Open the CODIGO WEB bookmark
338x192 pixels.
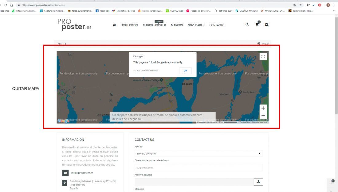point(175,11)
